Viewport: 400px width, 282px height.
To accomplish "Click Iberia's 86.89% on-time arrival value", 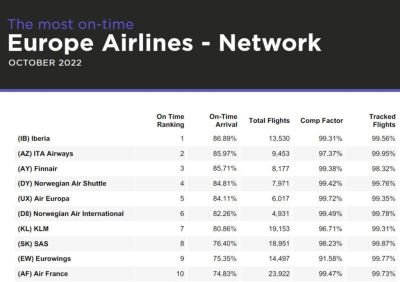I will pos(224,138).
